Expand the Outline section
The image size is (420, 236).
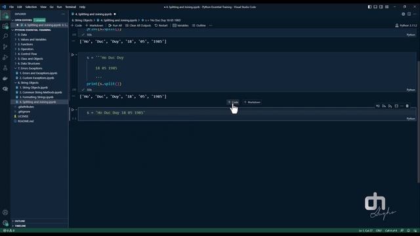click(x=20, y=221)
